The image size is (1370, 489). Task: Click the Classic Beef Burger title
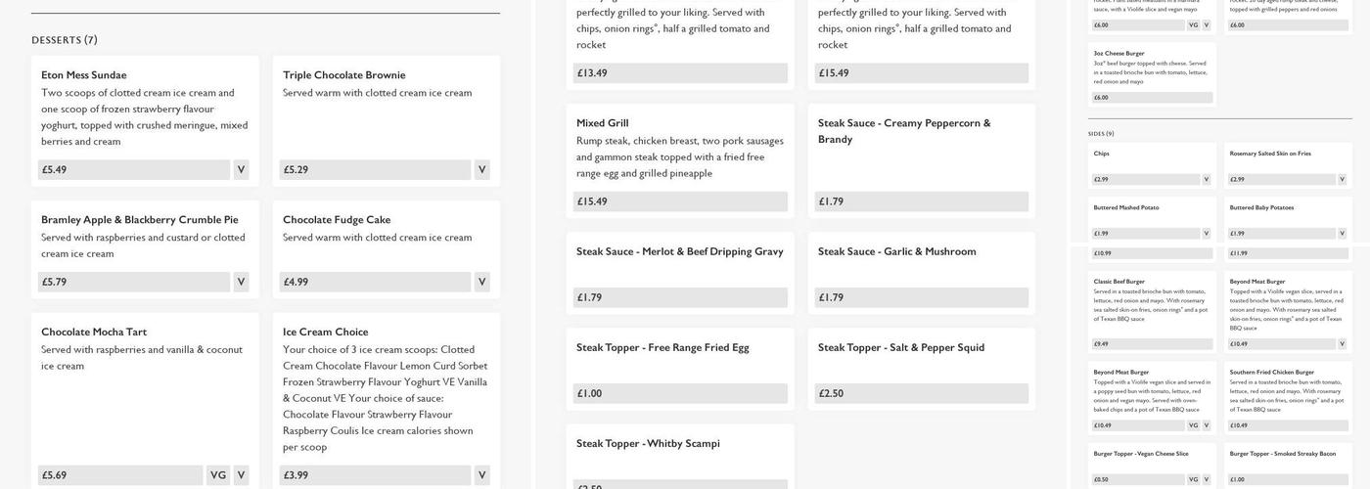(1119, 282)
